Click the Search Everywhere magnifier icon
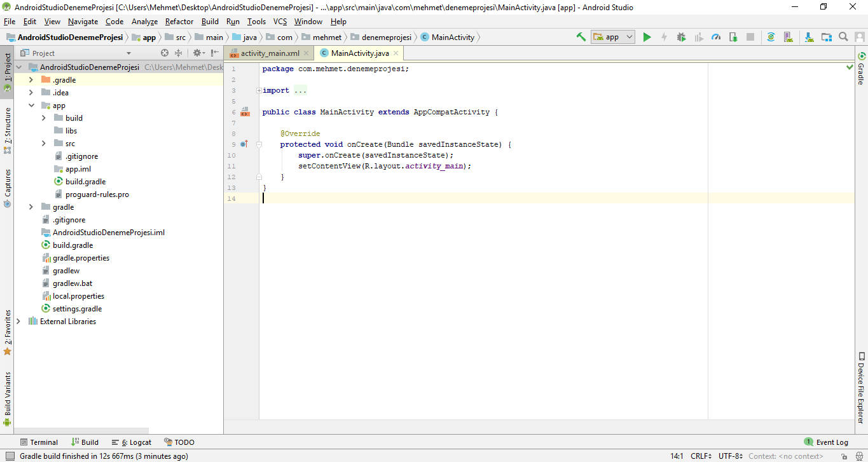The height and width of the screenshot is (462, 868). (x=843, y=37)
